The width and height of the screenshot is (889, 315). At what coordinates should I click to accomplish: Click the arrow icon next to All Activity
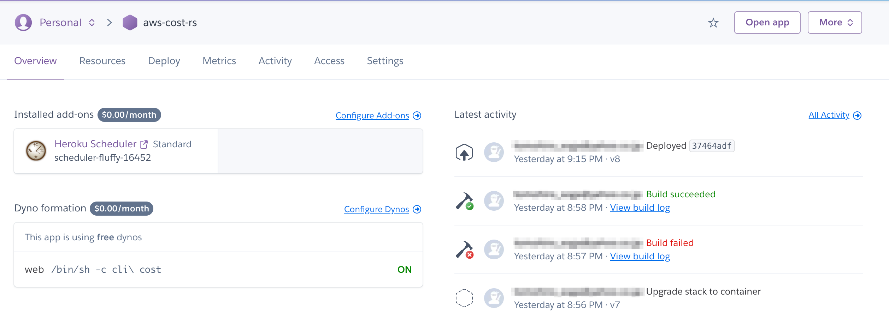(858, 116)
